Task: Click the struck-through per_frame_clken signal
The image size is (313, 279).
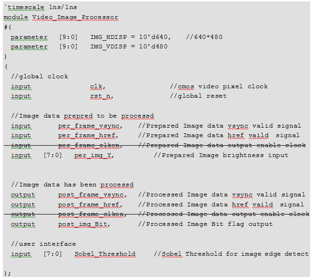Action: [89, 146]
